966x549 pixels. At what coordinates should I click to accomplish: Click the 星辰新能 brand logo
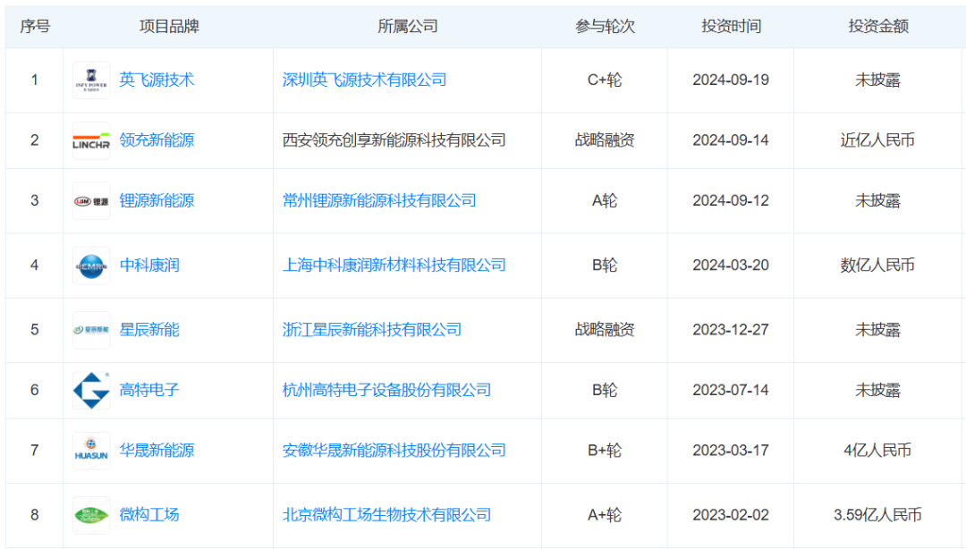click(91, 330)
